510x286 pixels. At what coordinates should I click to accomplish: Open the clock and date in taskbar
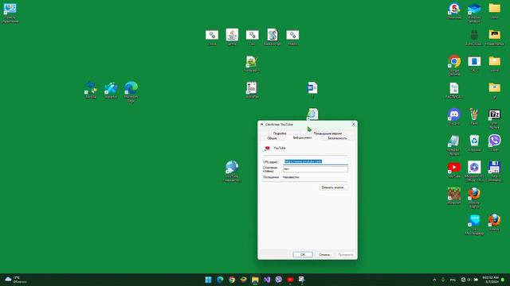pos(491,280)
